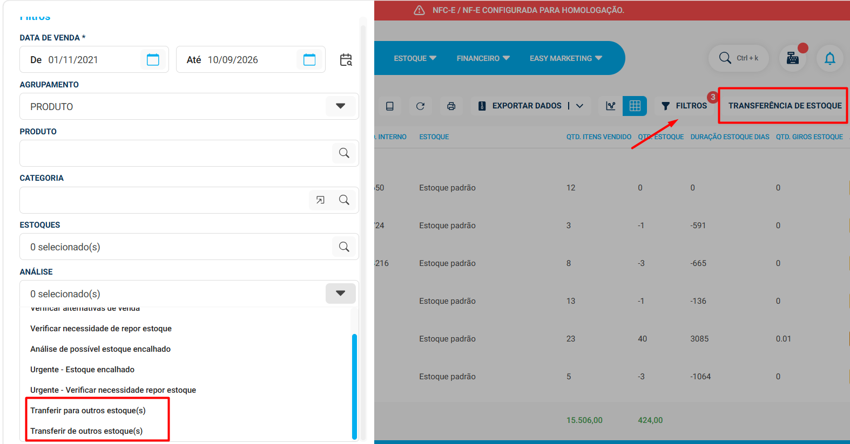Select 'Análise de possível estoque encalhado' option
This screenshot has width=850, height=444.
click(100, 349)
